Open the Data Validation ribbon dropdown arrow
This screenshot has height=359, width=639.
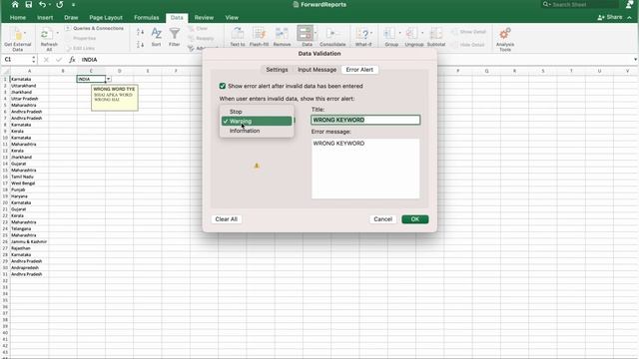316,33
